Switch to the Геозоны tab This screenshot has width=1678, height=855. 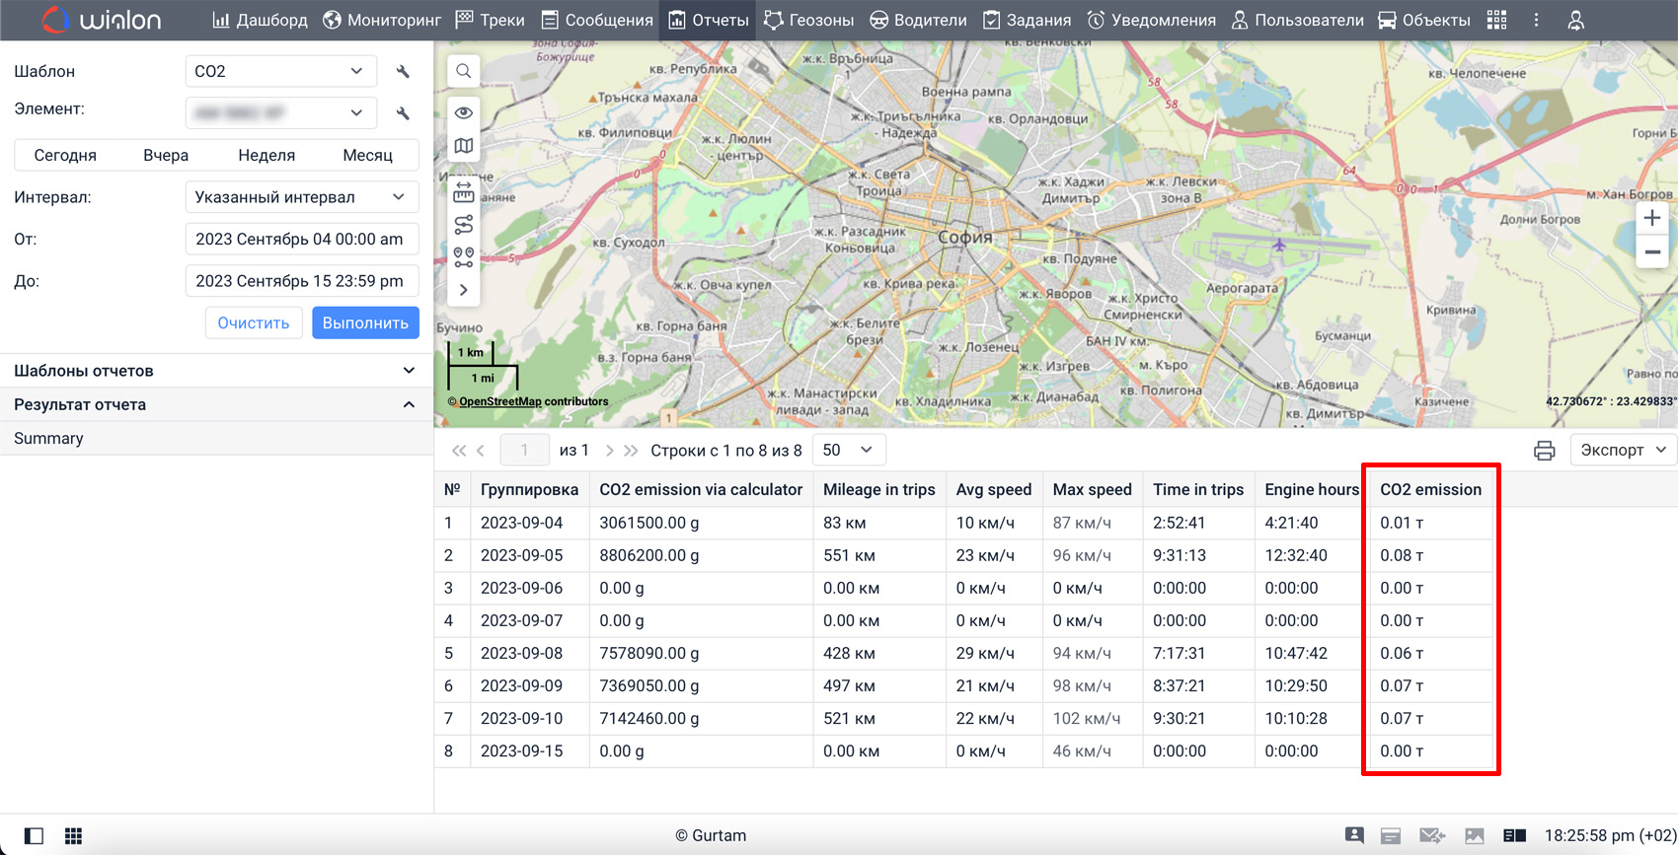(808, 20)
